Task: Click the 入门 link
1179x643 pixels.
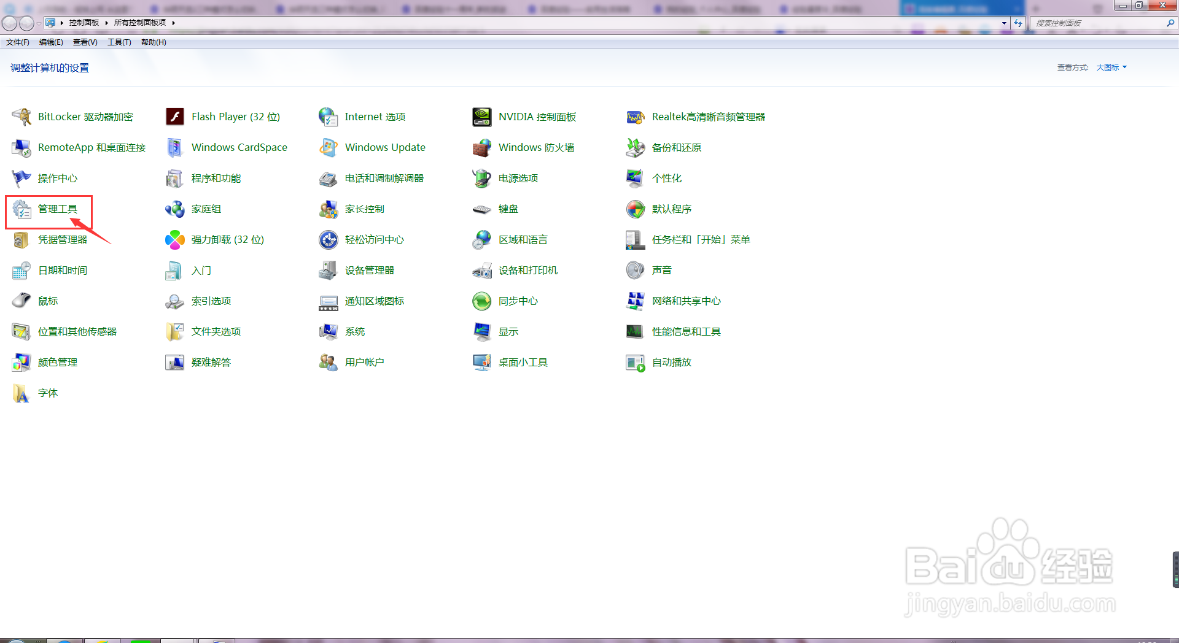Action: pos(201,270)
